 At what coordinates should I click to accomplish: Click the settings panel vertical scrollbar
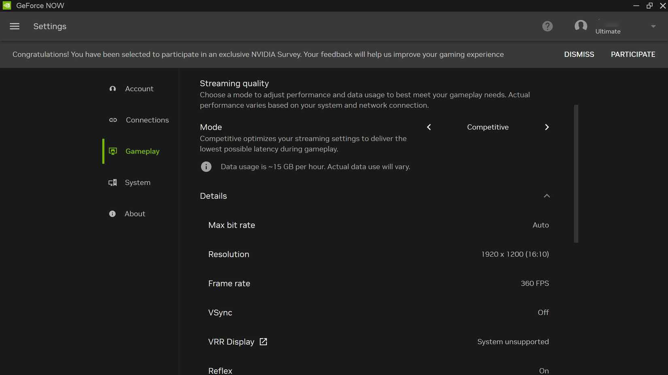tap(576, 174)
